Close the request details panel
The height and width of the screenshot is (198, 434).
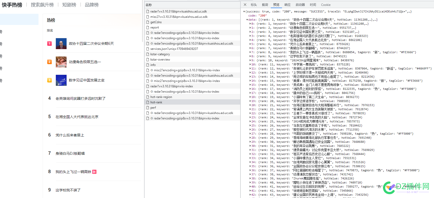click(x=245, y=5)
